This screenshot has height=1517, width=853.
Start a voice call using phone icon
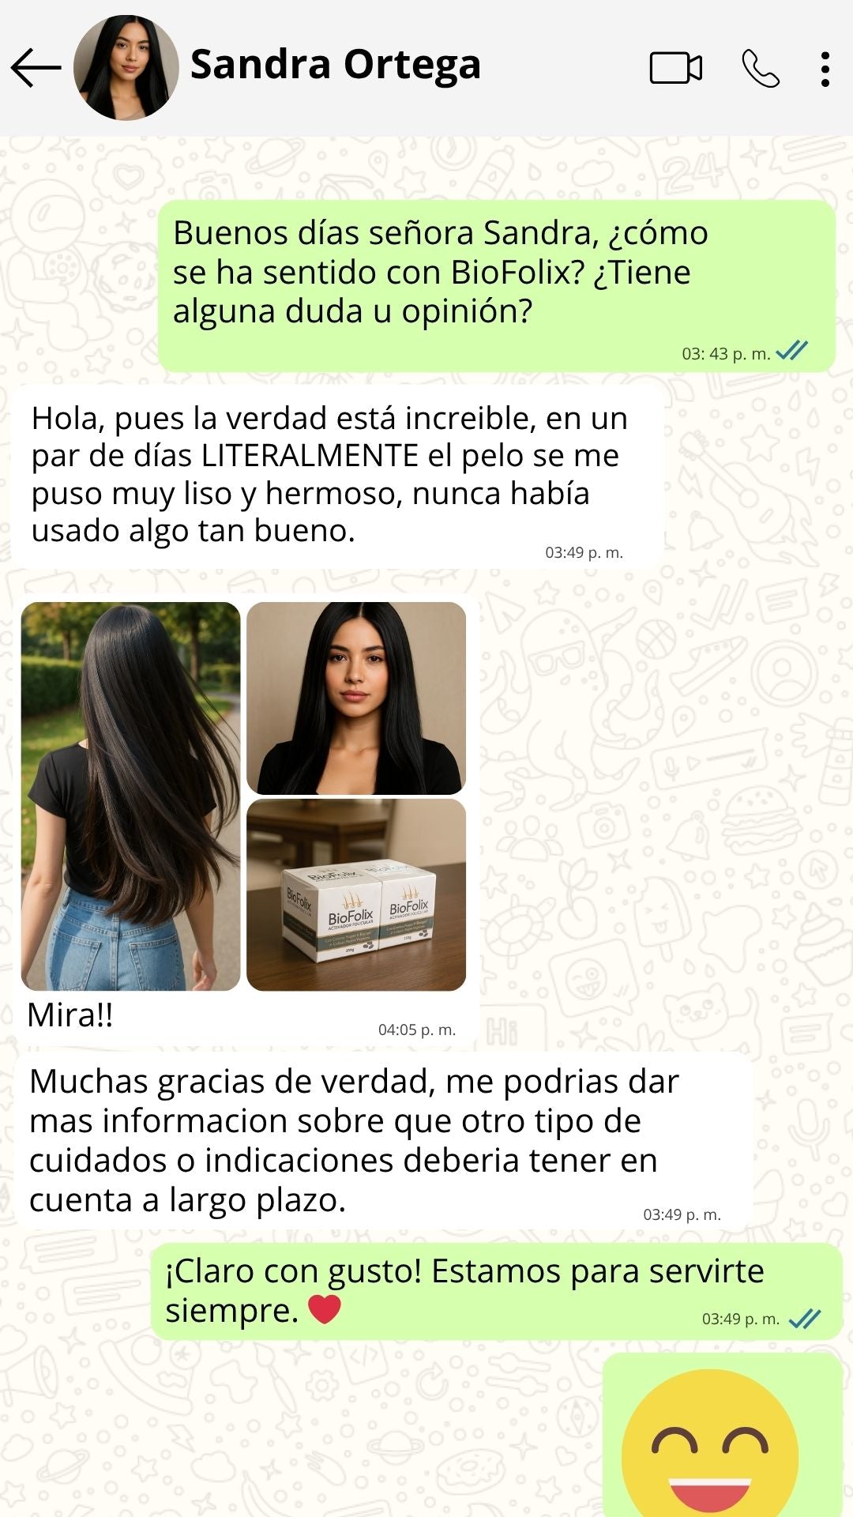(x=761, y=68)
